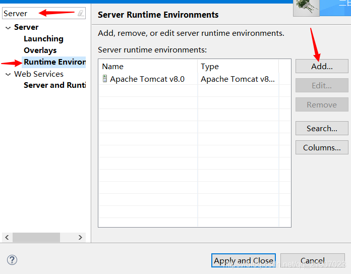The height and width of the screenshot is (274, 351).
Task: Click the tree's right scroll arrow
Action: click(80, 237)
